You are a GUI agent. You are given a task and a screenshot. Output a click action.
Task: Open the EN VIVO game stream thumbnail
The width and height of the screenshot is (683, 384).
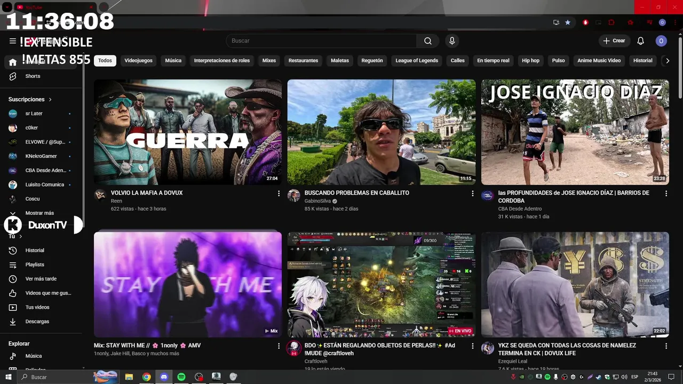pyautogui.click(x=381, y=284)
